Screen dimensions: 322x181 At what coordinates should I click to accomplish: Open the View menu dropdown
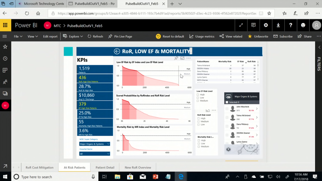(x=33, y=36)
